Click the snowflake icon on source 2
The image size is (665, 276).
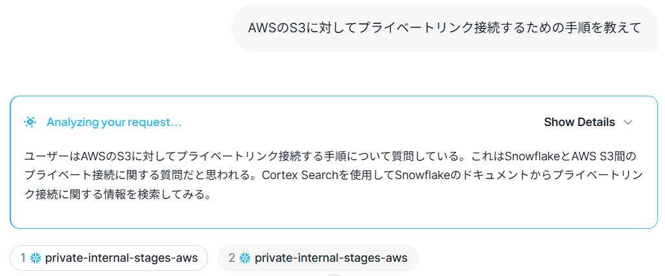pyautogui.click(x=244, y=258)
